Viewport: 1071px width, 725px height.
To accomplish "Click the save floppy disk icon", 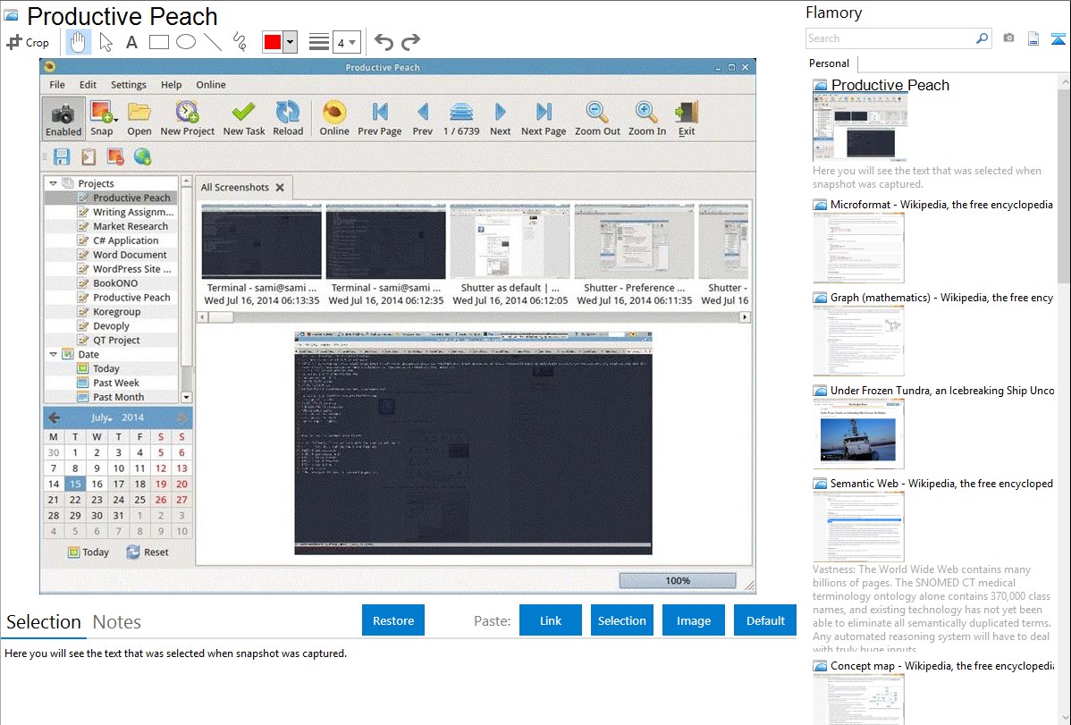I will point(62,157).
